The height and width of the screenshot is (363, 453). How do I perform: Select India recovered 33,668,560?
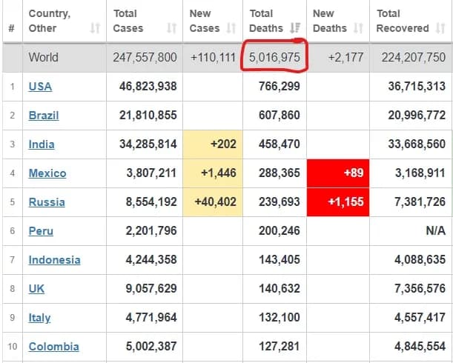point(417,144)
